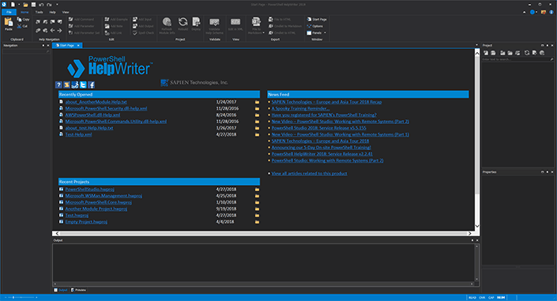Switch to the View ribbon tab
557x301 pixels.
click(x=66, y=12)
